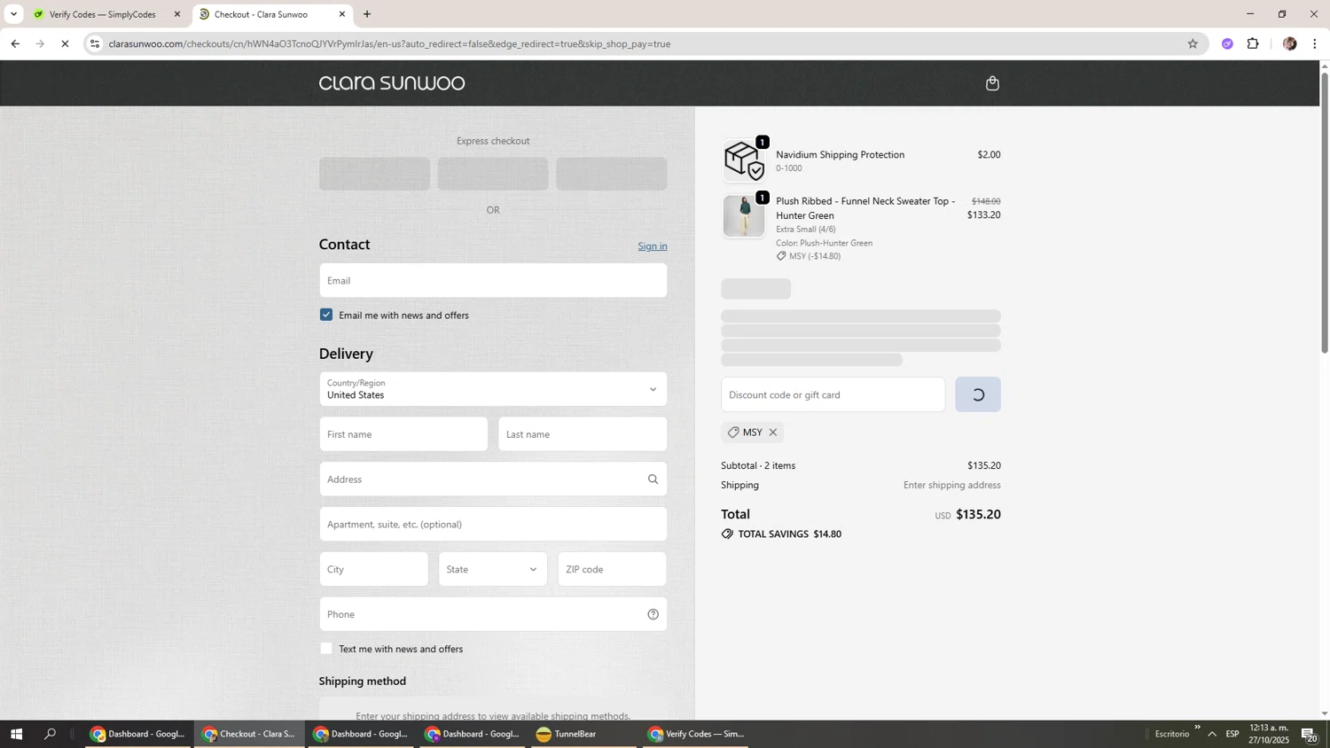
Task: Click into the Address field
Action: [x=493, y=479]
